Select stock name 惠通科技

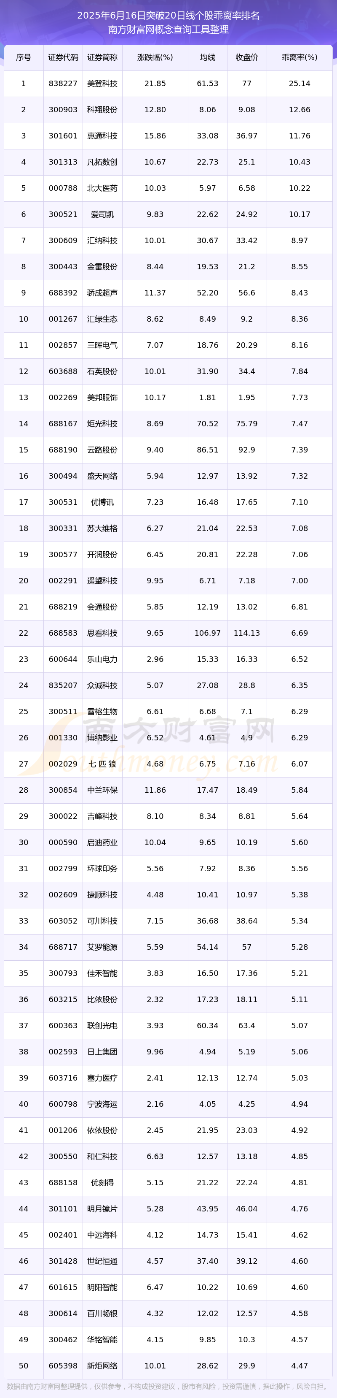102,135
